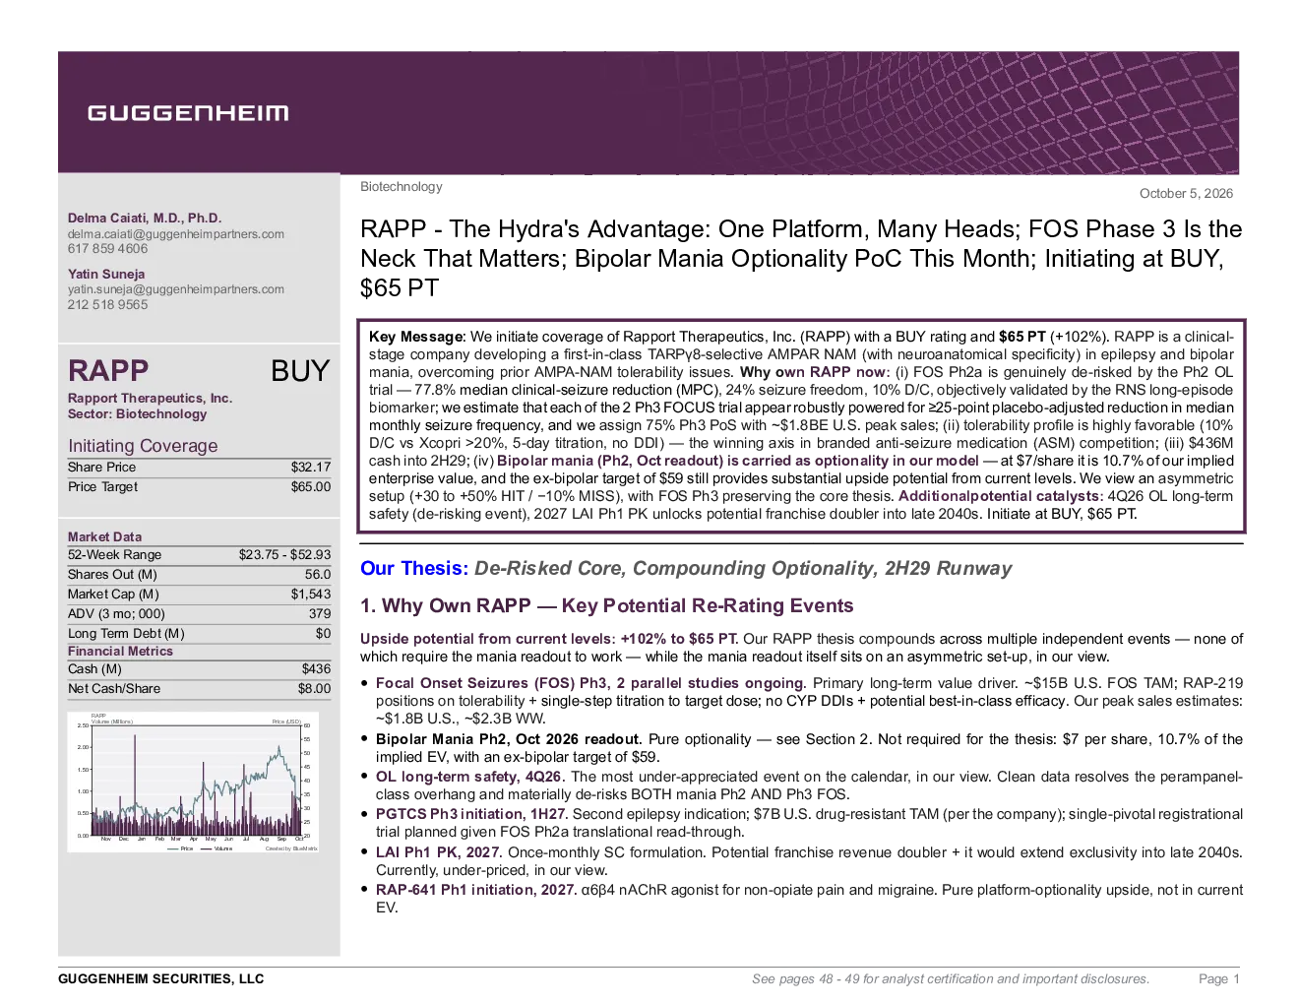Click the Net Cash/Share value $8.00
The image size is (1299, 1004).
[x=314, y=689]
